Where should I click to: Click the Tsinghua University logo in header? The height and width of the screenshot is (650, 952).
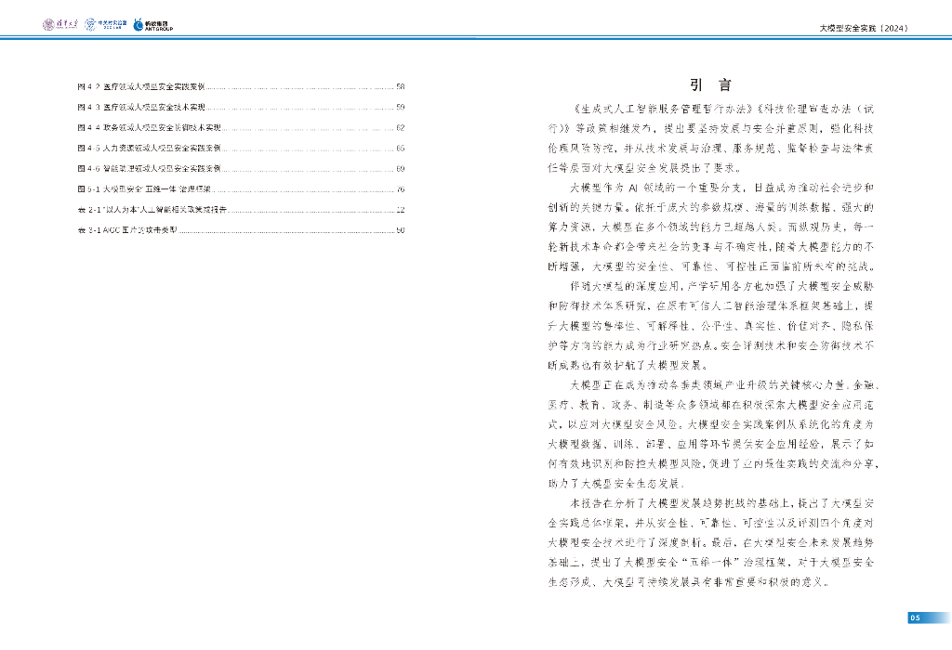point(60,24)
